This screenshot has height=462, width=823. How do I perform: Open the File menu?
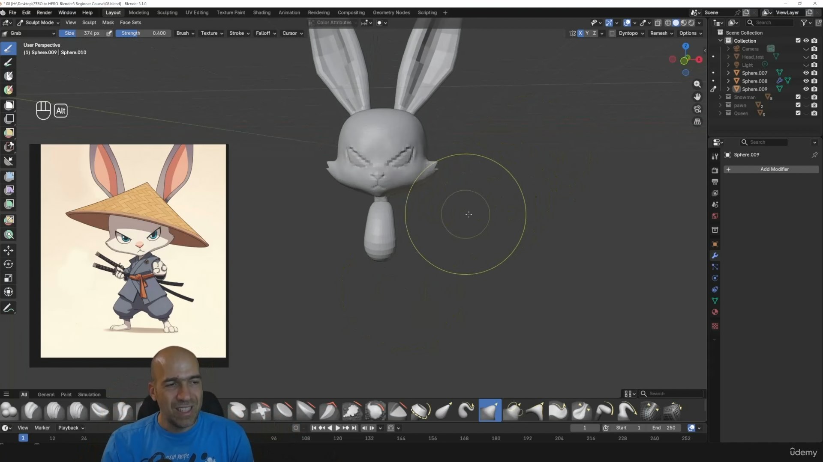12,12
